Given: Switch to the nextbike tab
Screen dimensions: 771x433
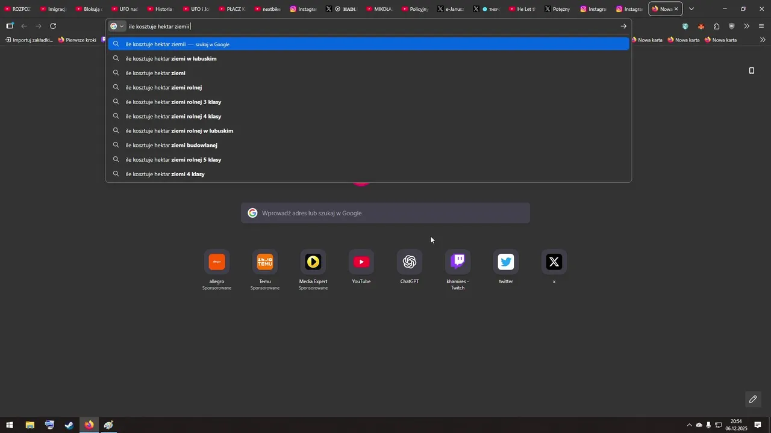Looking at the screenshot, I should pyautogui.click(x=267, y=9).
